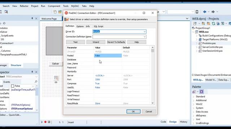
Task: Click the Port value 3306
Action: tap(97, 80)
